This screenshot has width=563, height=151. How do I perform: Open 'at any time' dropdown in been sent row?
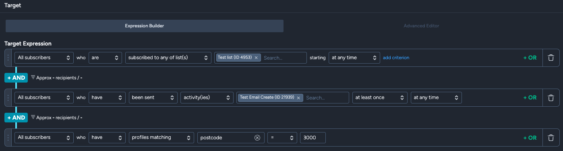[436, 97]
